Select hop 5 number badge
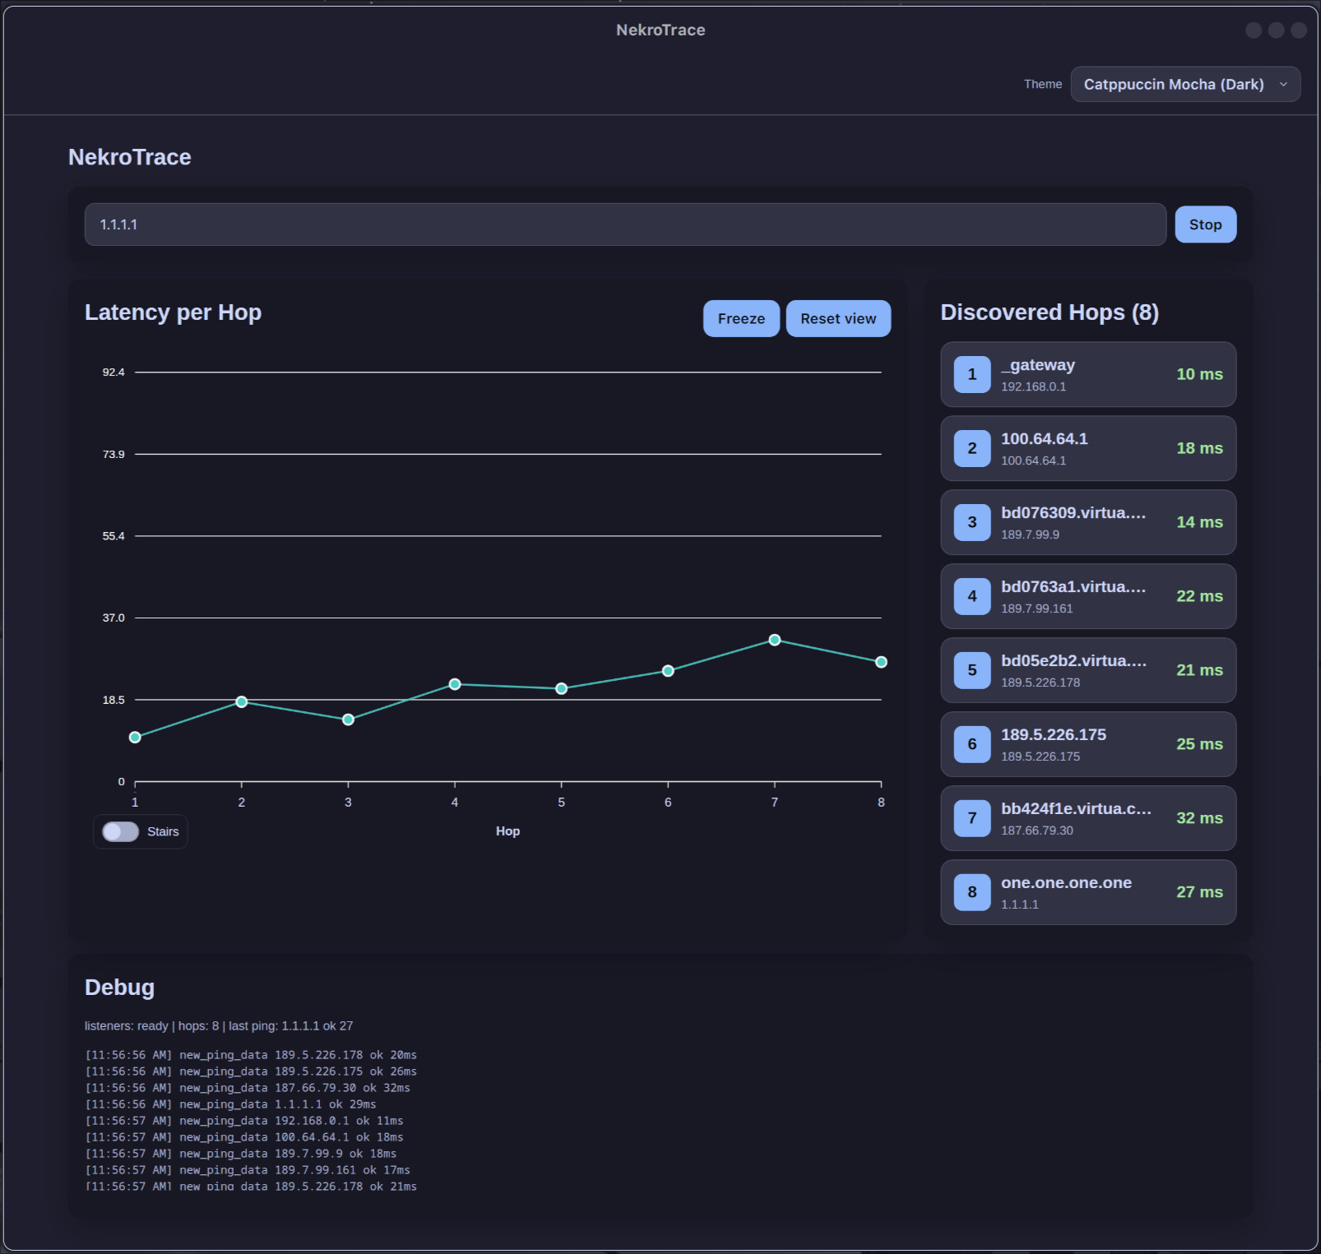This screenshot has height=1254, width=1321. (x=972, y=670)
